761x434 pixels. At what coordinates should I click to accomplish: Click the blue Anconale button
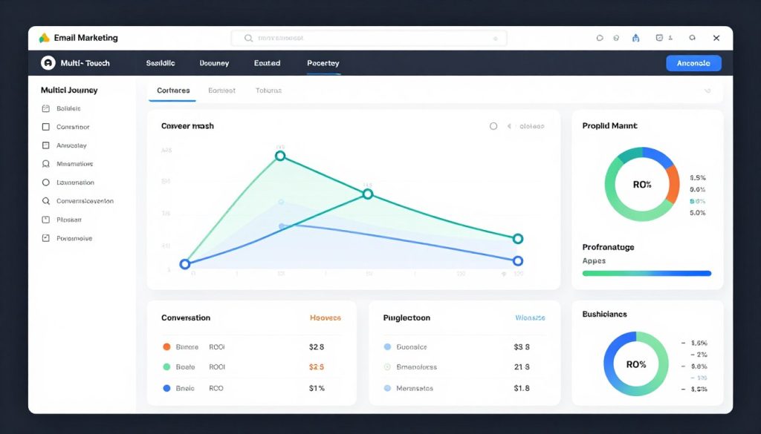(693, 63)
